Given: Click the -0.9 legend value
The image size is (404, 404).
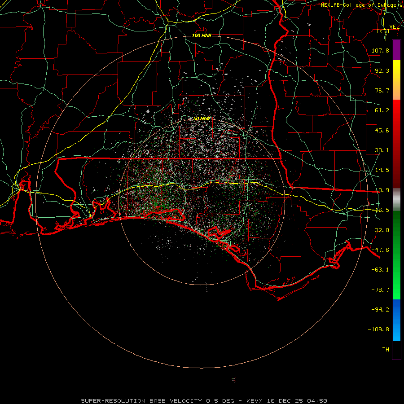Looking at the screenshot, I should click(x=382, y=190).
